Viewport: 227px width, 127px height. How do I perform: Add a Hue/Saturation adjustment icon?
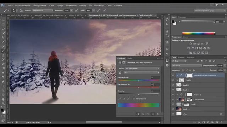pos(189,48)
